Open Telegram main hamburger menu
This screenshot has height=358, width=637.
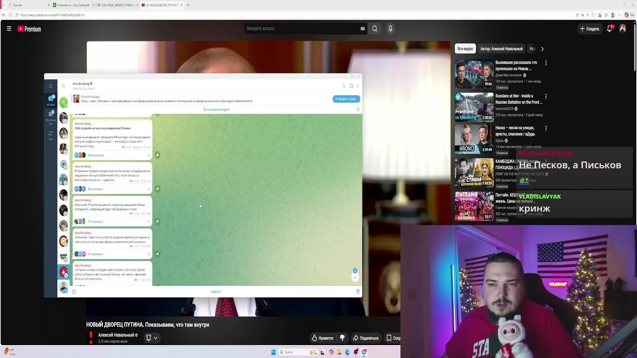click(50, 86)
